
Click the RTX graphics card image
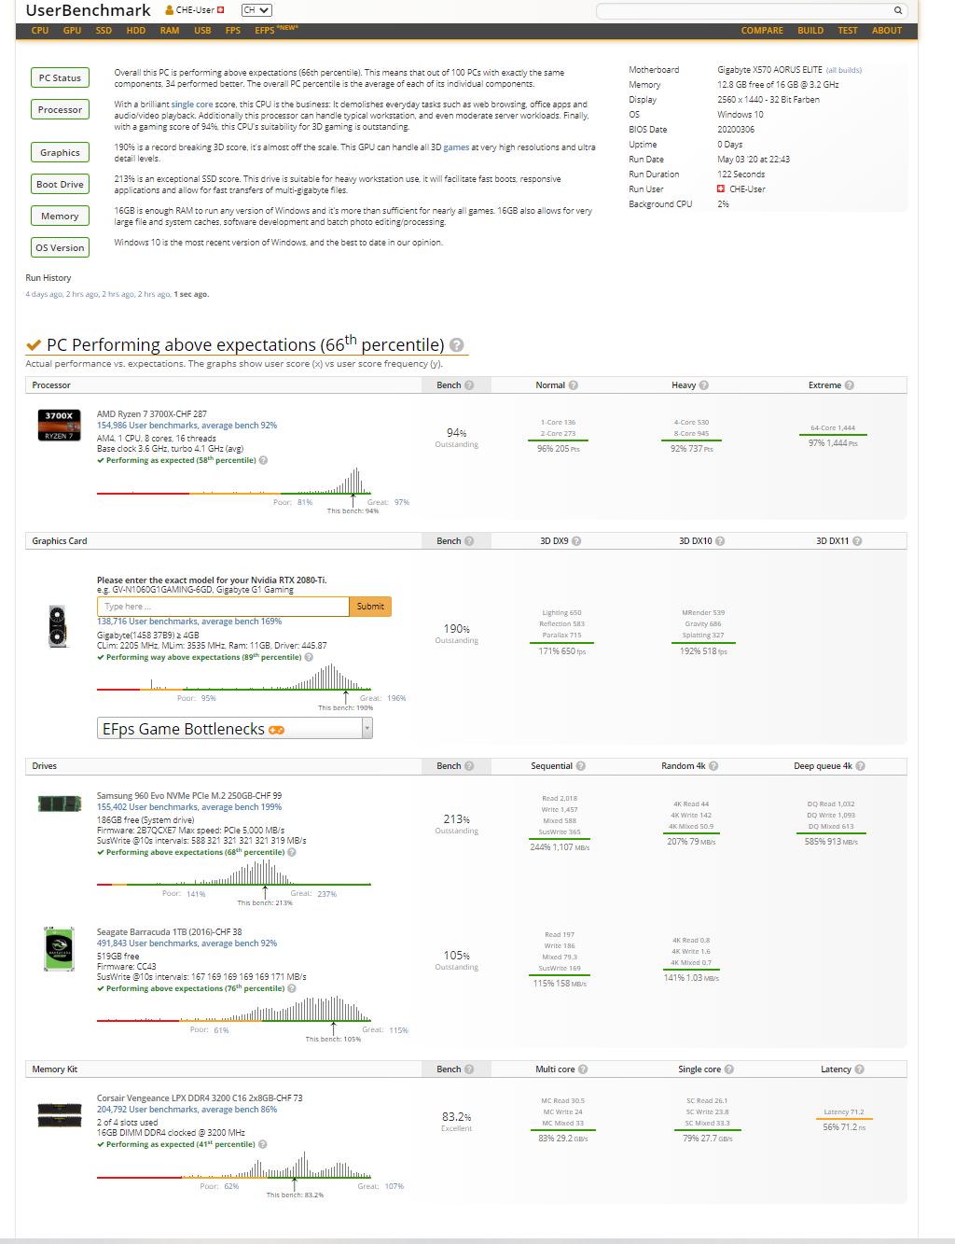(58, 626)
